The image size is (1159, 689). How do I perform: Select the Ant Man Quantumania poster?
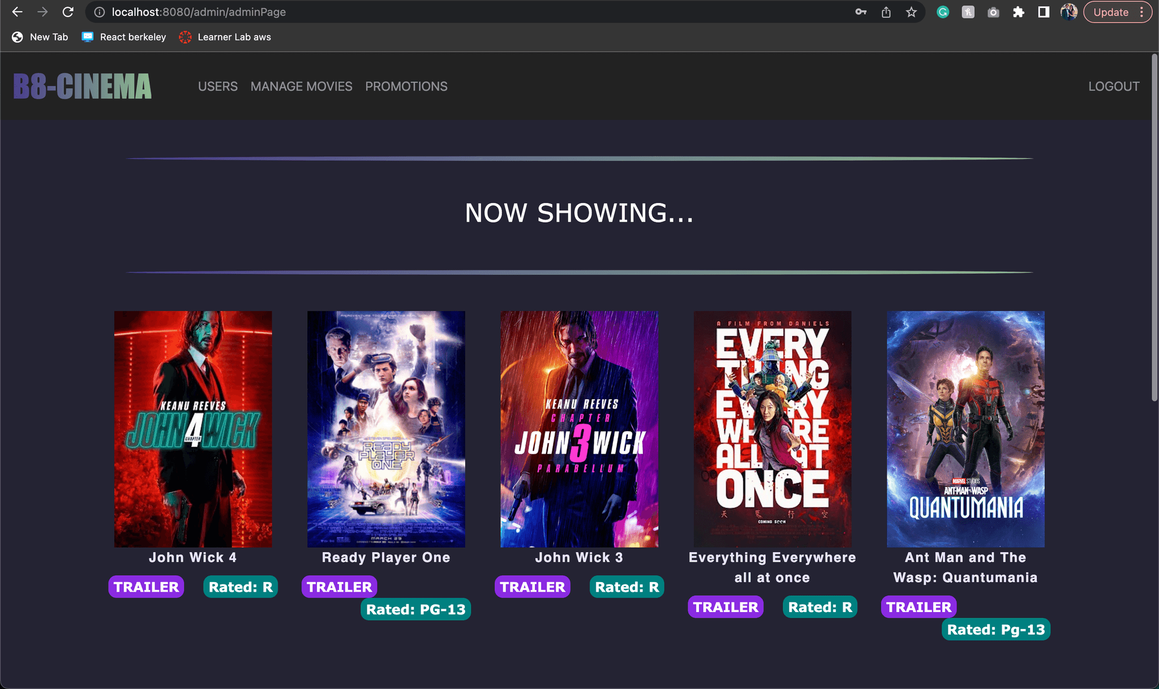point(965,429)
